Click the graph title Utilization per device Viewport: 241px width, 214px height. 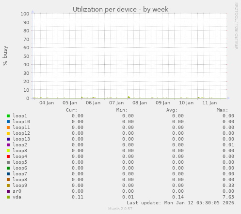120,10
